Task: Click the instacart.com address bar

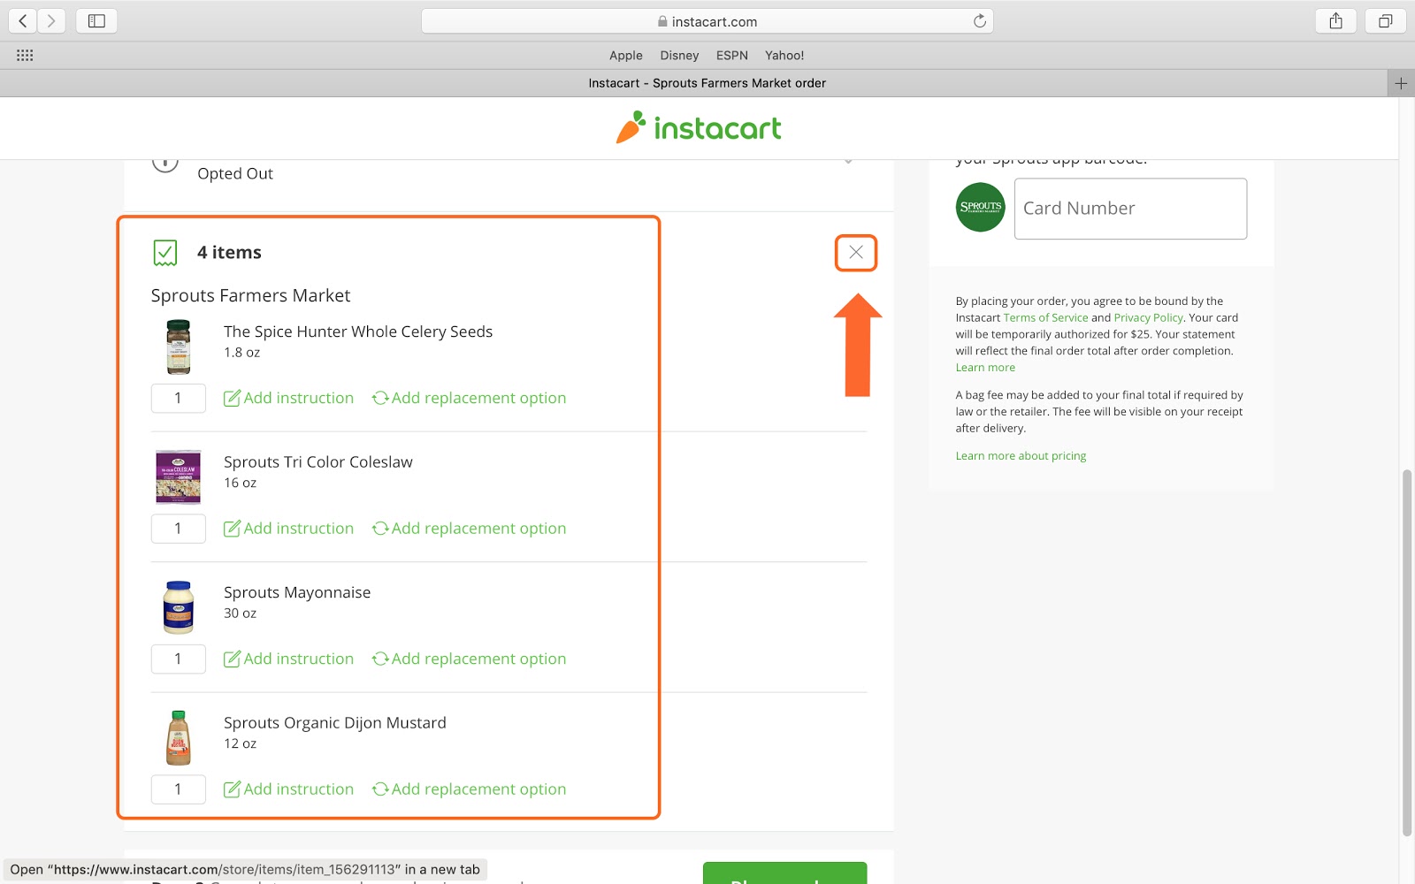Action: 707,21
